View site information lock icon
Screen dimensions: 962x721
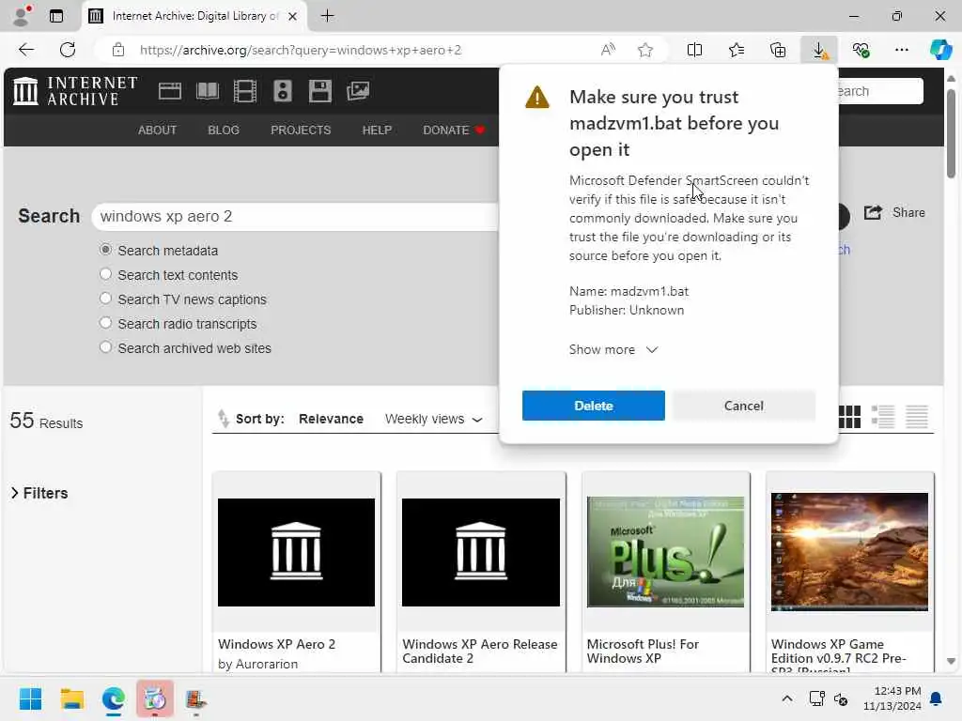[x=118, y=50]
